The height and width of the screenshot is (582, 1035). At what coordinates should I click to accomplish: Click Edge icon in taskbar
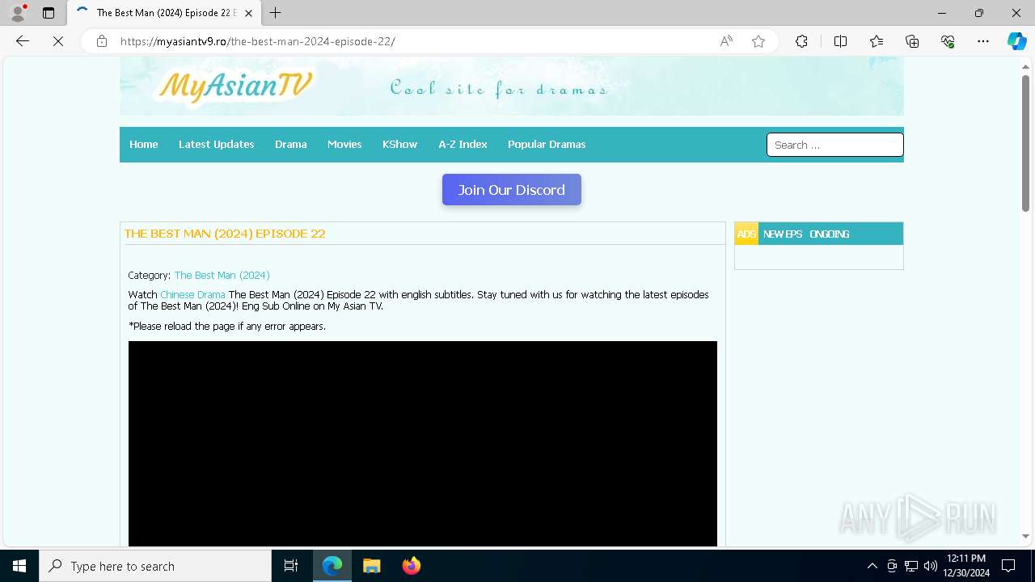(332, 566)
